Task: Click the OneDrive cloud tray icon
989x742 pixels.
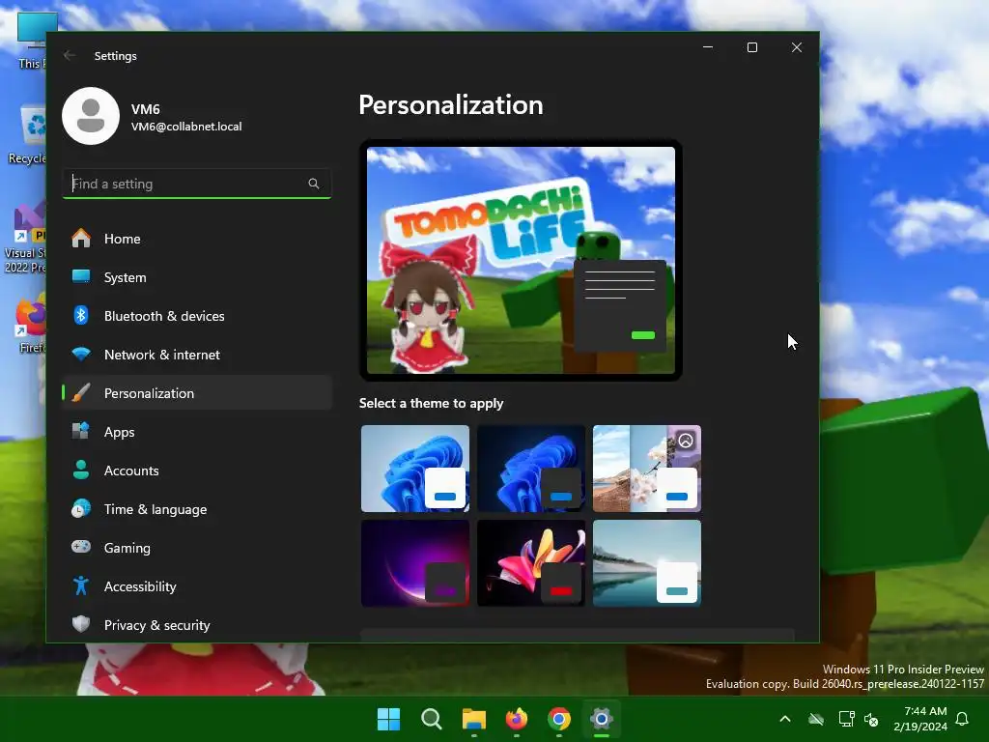Action: click(x=816, y=719)
